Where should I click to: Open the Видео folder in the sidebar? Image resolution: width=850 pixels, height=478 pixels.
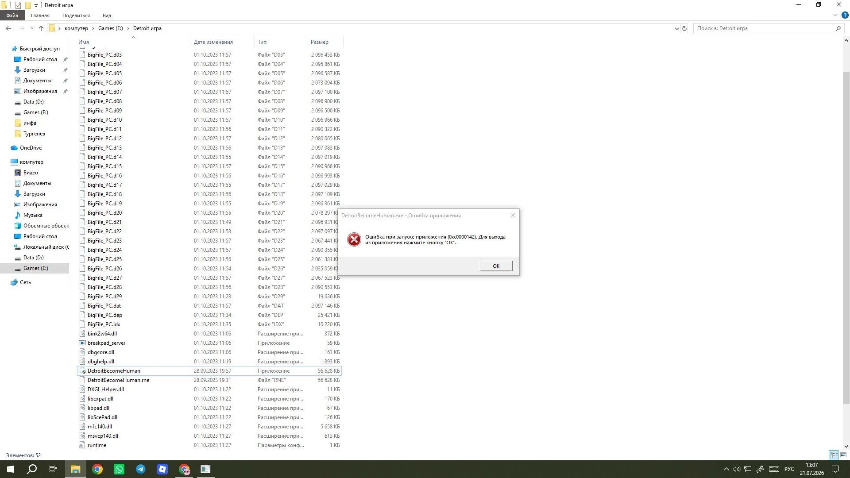point(31,173)
